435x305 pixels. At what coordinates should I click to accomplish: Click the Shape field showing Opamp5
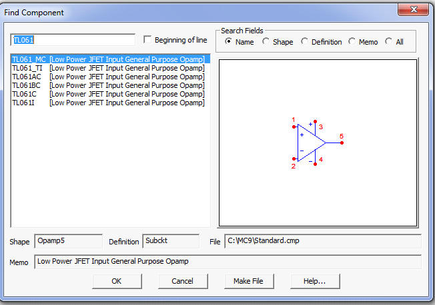pyautogui.click(x=68, y=241)
